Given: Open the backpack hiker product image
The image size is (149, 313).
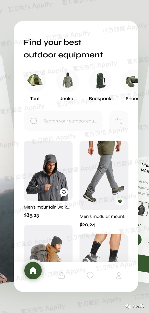Looking at the screenshot, I should (x=48, y=243).
